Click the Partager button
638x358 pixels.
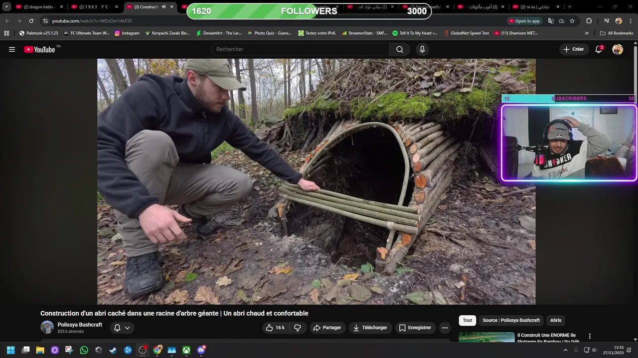(x=327, y=328)
